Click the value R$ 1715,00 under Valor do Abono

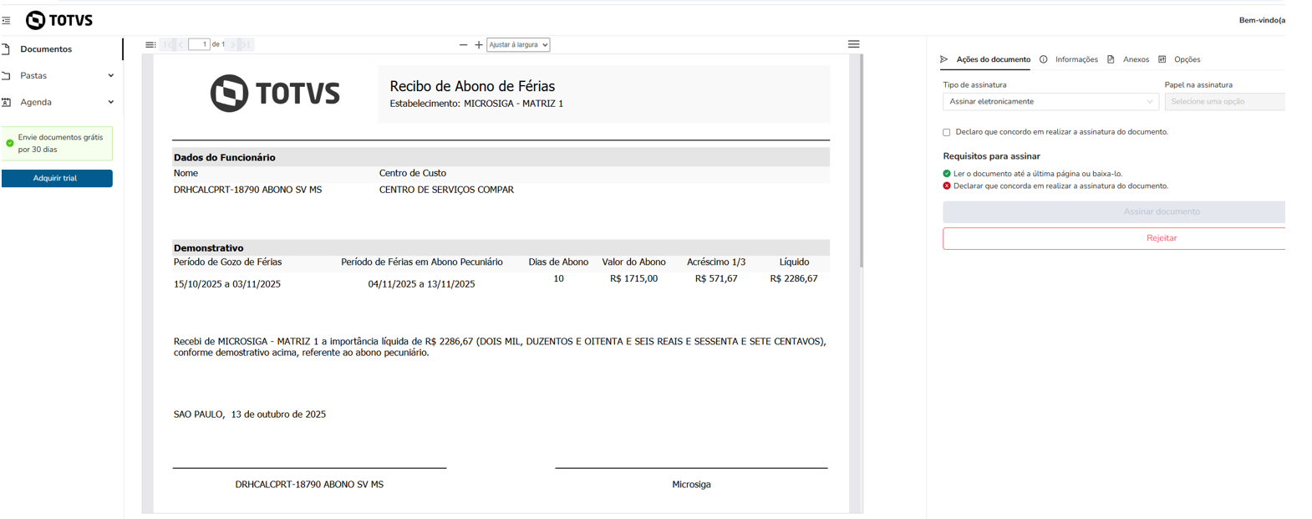tap(633, 278)
